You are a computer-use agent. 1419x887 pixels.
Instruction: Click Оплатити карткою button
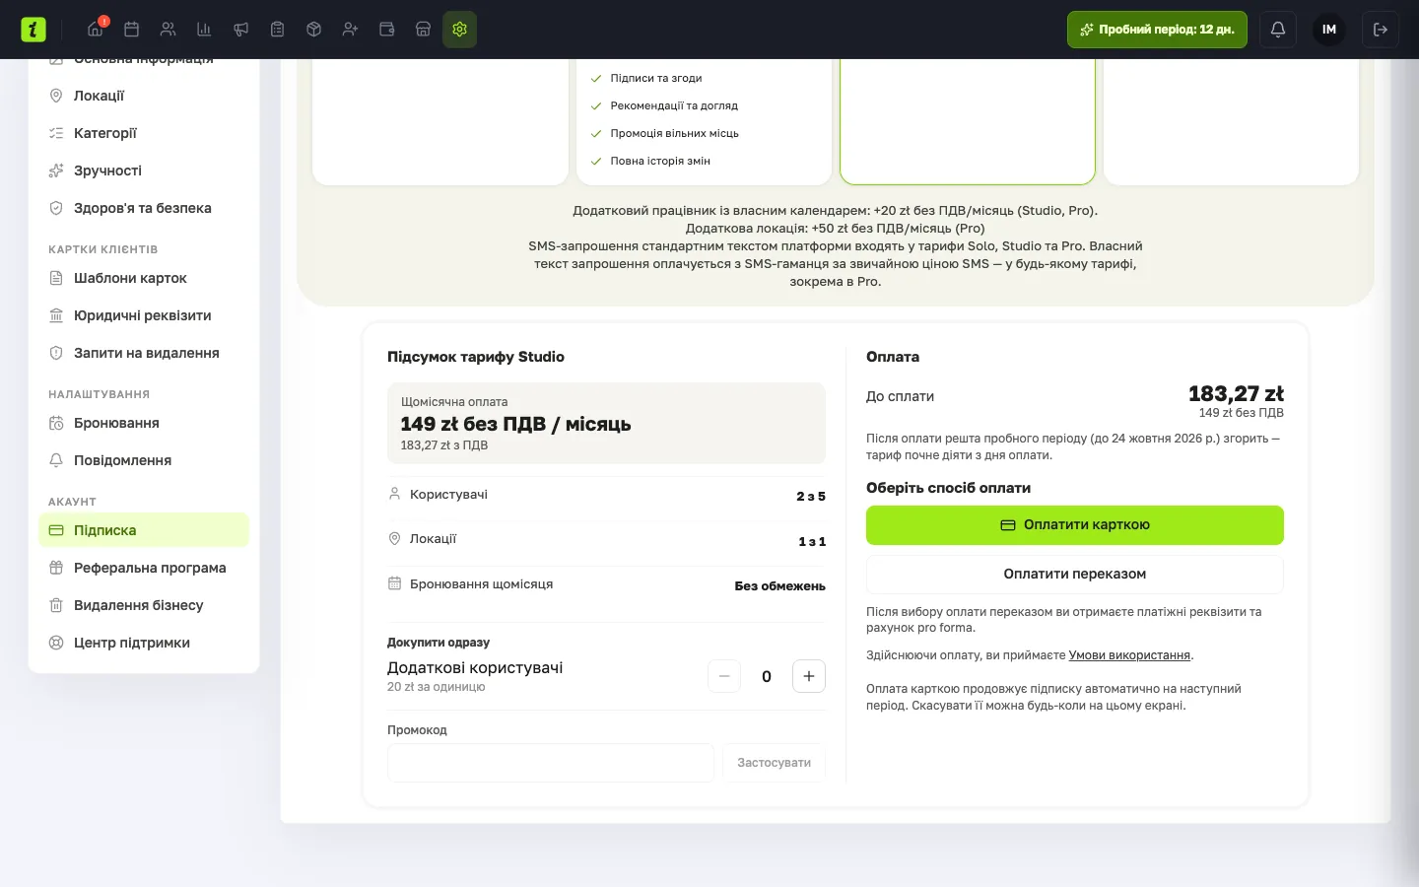(x=1075, y=525)
